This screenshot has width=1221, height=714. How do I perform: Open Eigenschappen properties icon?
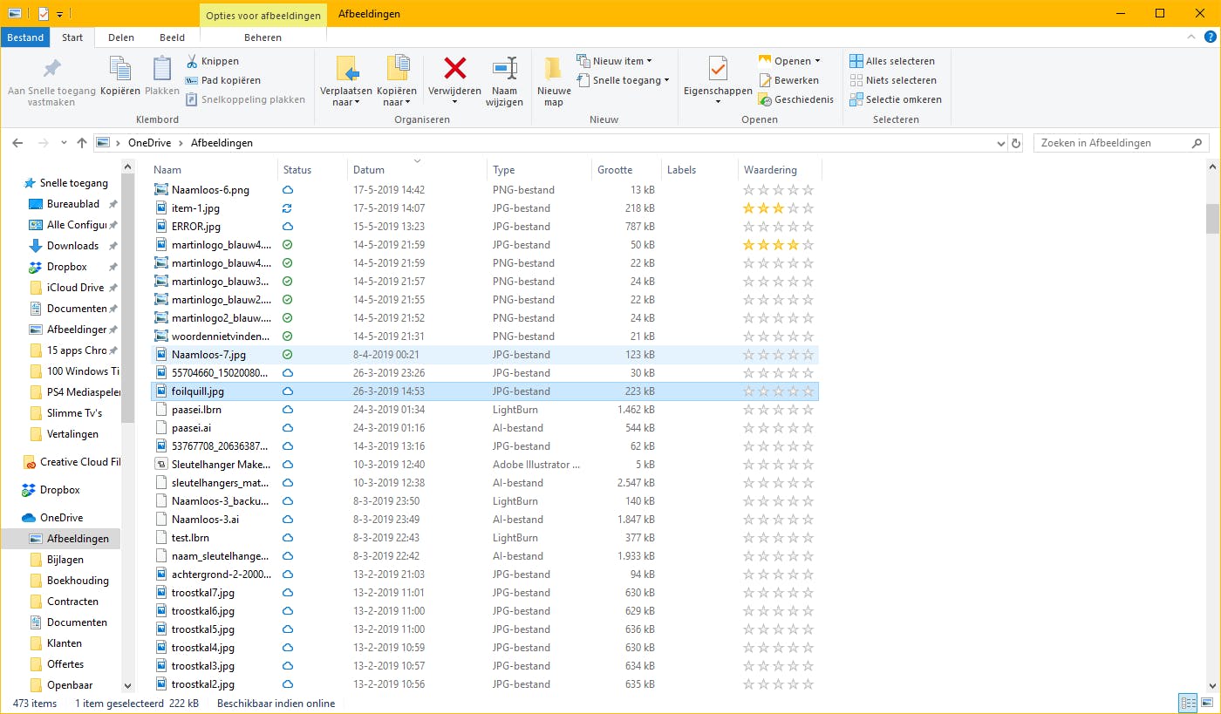point(717,69)
